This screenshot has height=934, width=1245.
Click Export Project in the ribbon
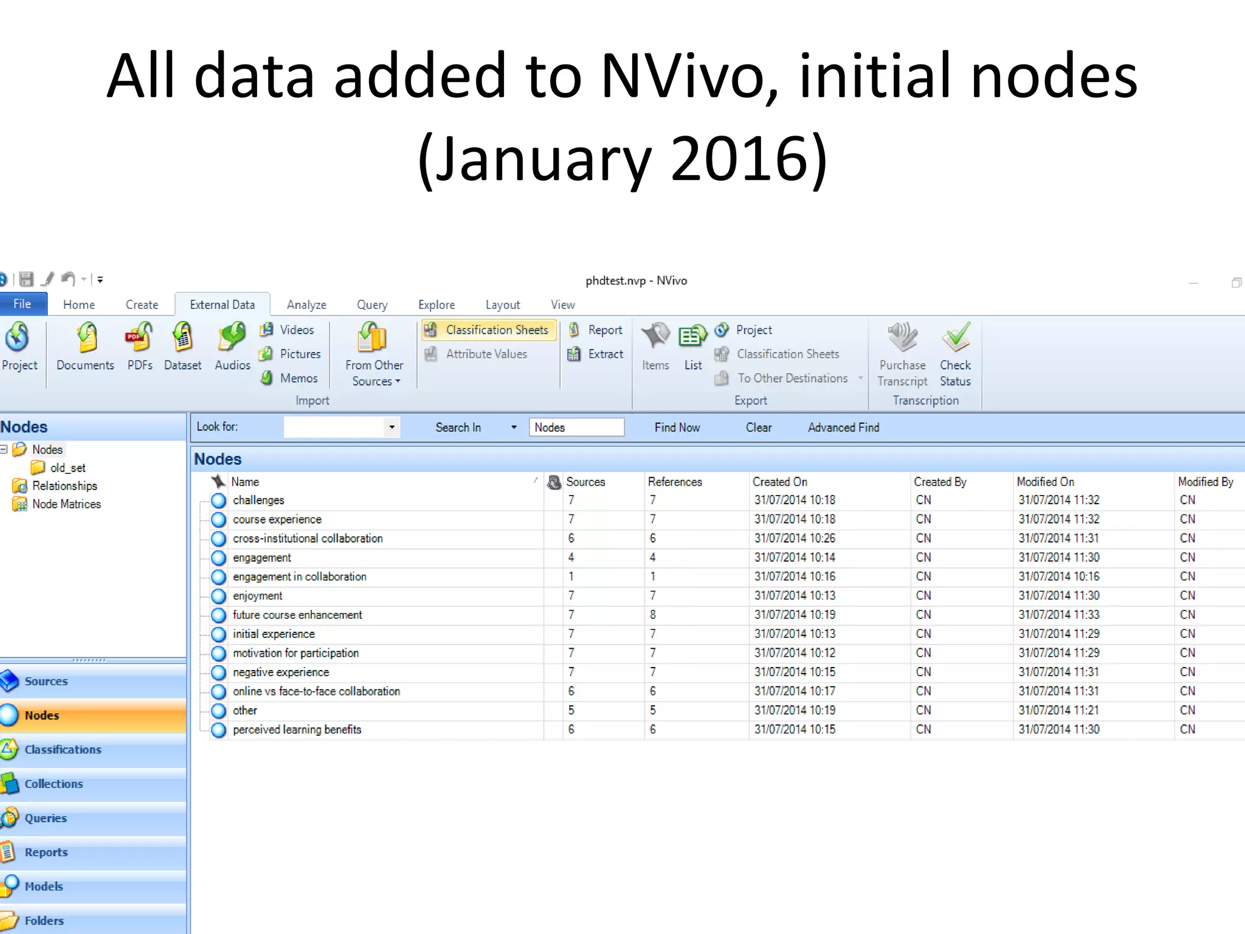(743, 330)
